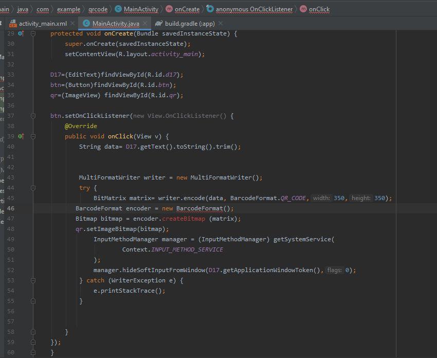The height and width of the screenshot is (358, 437).
Task: Collapse the setOnClickListener block fold marker
Action: tap(32, 116)
